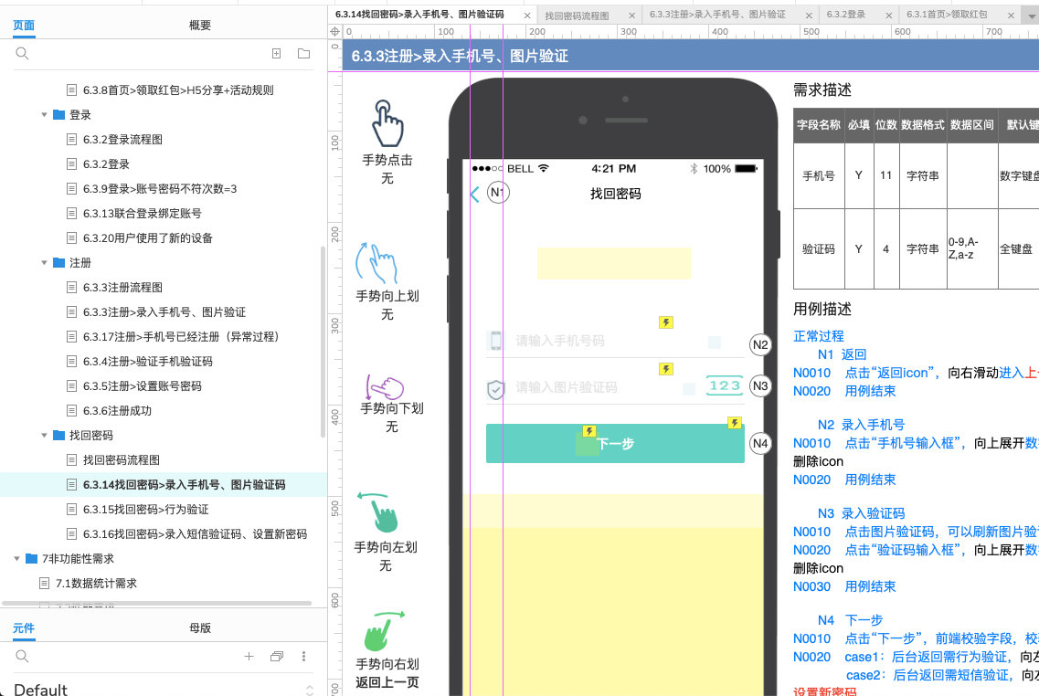The height and width of the screenshot is (696, 1039).
Task: Click the plus icon in the widget library panel
Action: point(249,657)
